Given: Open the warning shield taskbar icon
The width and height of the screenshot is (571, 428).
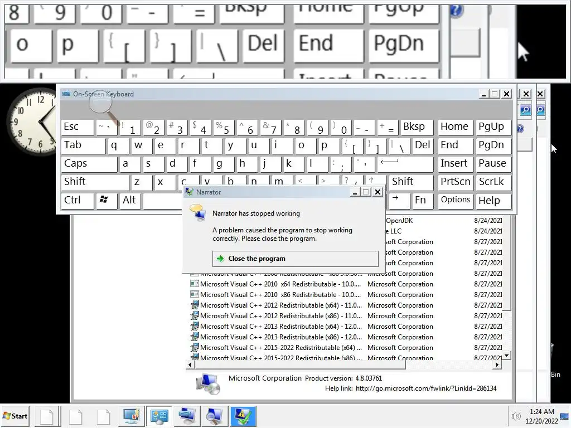Looking at the screenshot, I should click(x=243, y=416).
